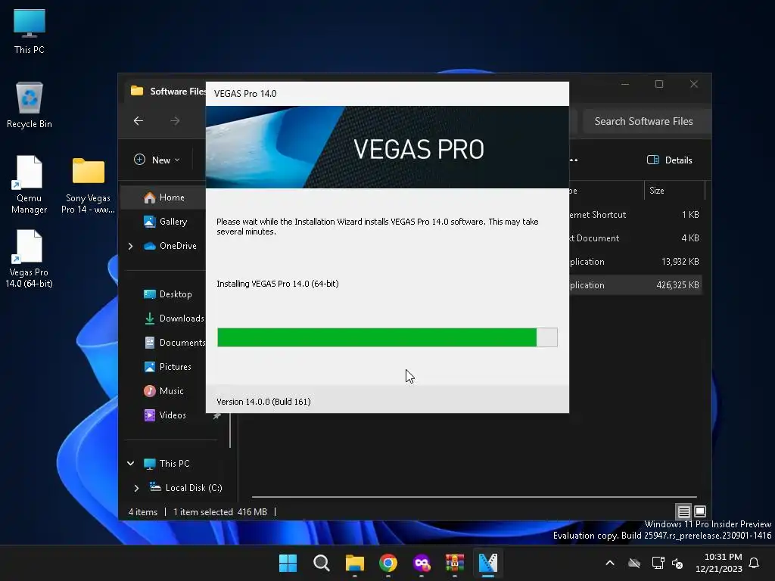Open Pictures quick access folder
Screen dimensions: 775x581
point(168,367)
